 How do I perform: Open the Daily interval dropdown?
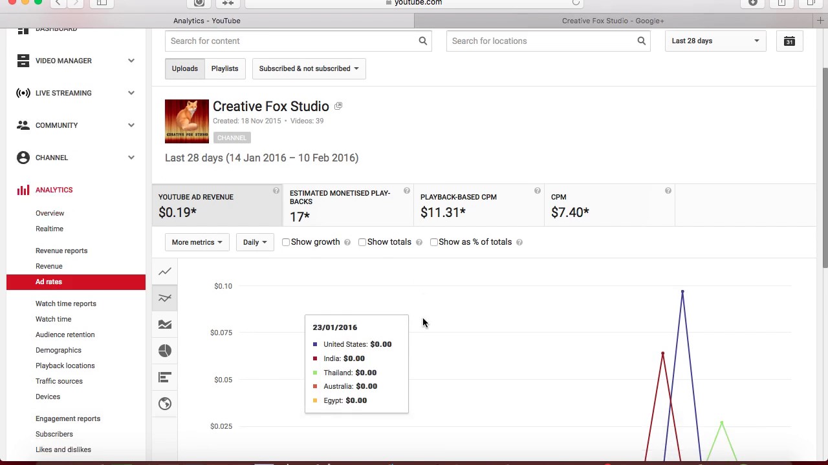(255, 242)
